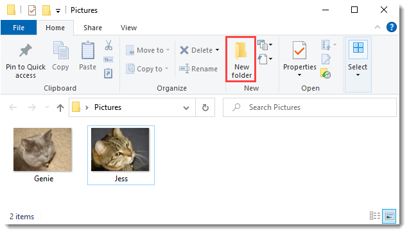
Task: Switch to Details view in status bar
Action: point(375,216)
